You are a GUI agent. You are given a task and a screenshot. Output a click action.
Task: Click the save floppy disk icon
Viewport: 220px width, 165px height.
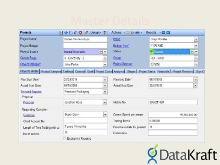coord(61,33)
